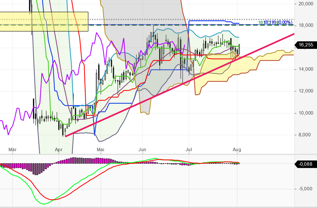This screenshot has width=317, height=208.
Task: Click the 10,000 price axis label
Action: tap(306, 113)
